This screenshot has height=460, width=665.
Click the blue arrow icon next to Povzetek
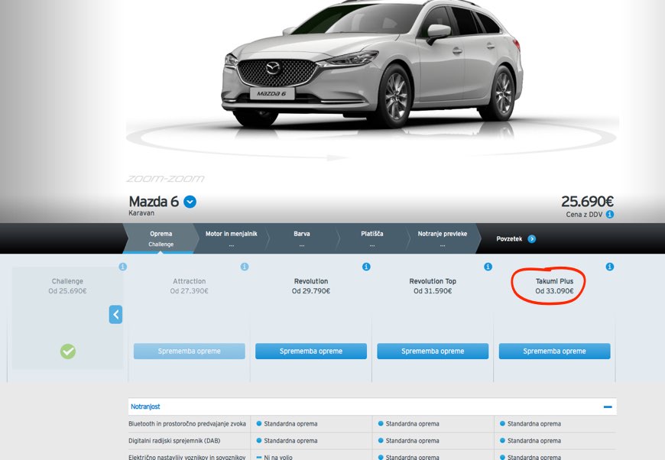[x=531, y=239]
